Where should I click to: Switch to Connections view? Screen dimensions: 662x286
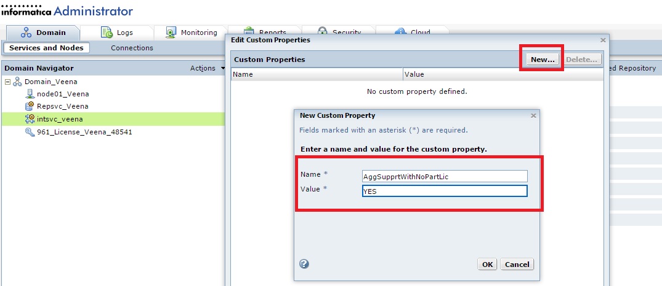click(x=132, y=48)
